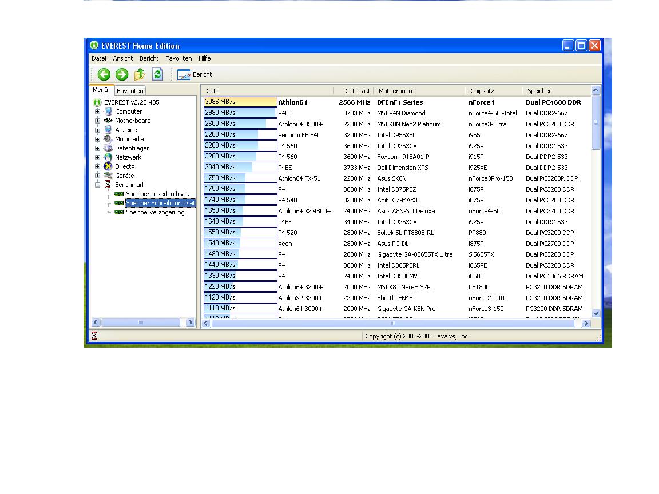Viewport: 659px width, 494px height.
Task: Click the MSI P4N Diamond cell
Action: (401, 113)
